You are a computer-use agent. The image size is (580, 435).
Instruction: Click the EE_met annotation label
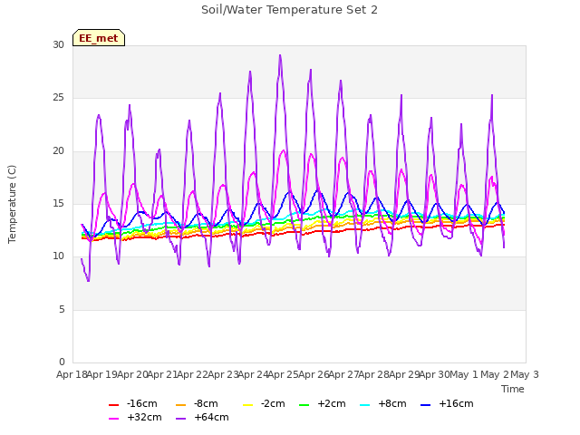[99, 38]
